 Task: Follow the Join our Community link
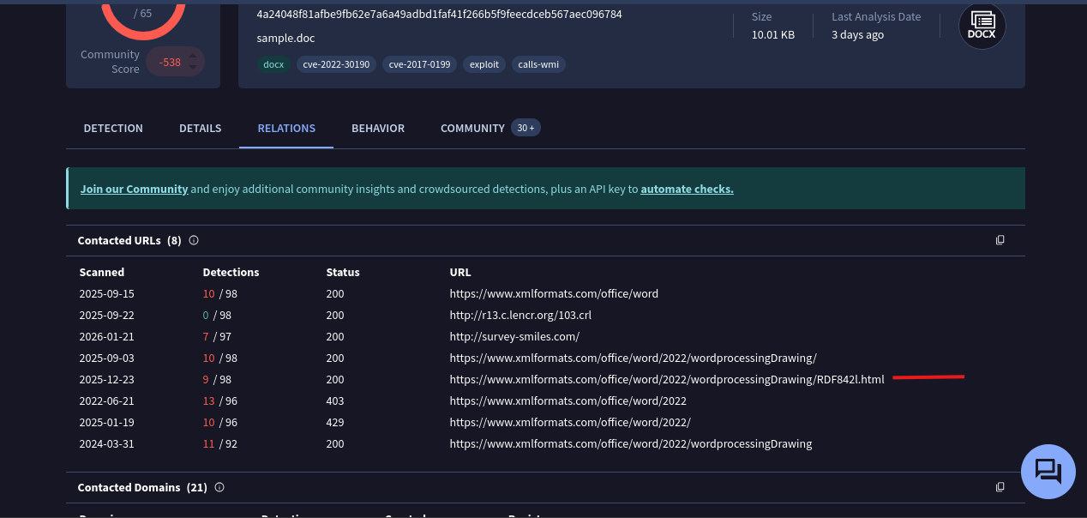pos(134,189)
